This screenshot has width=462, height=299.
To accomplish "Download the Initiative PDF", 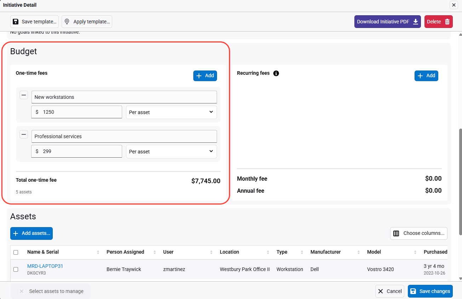I will [x=387, y=22].
